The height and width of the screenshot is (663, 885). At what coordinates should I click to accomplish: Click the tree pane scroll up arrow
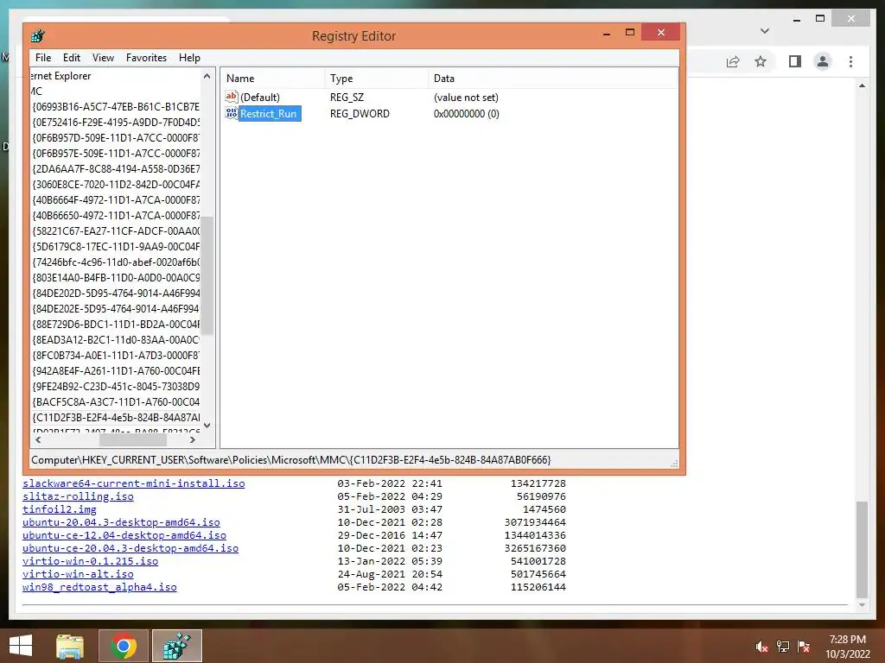tap(207, 76)
